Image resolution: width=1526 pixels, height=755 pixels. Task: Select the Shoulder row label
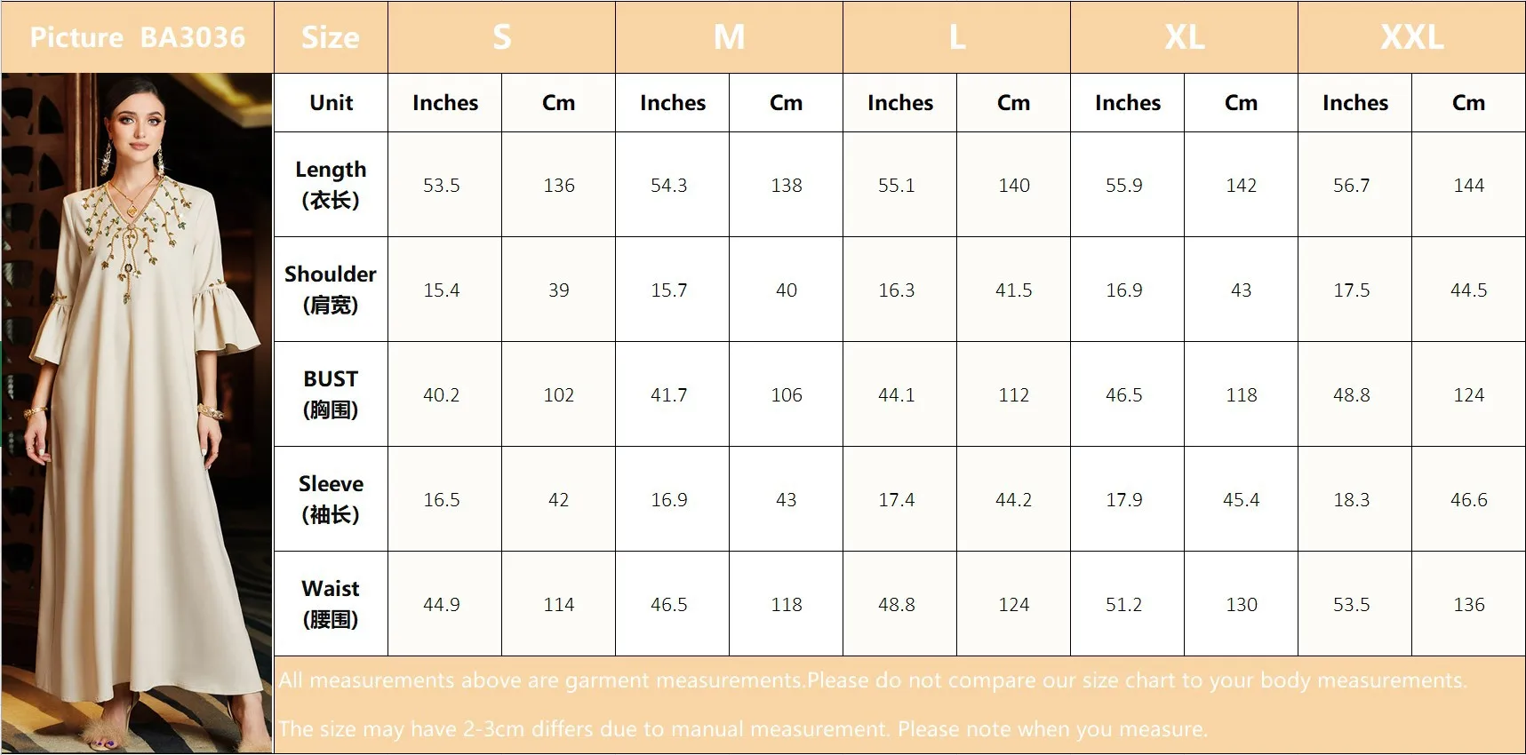click(331, 290)
